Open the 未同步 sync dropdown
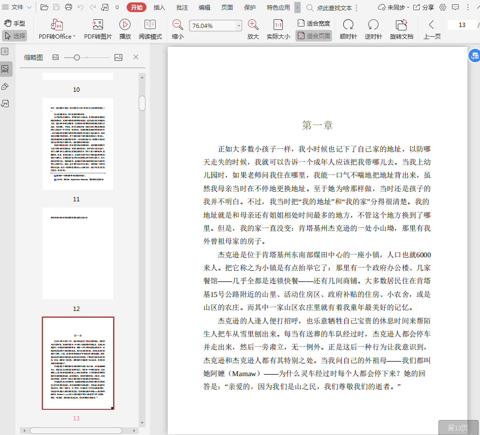 point(393,7)
